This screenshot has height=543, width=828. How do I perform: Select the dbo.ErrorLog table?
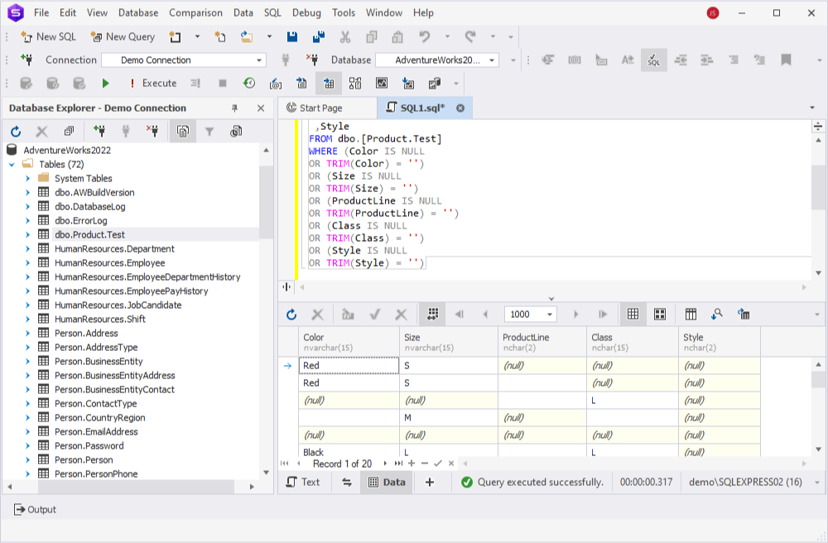coord(81,220)
